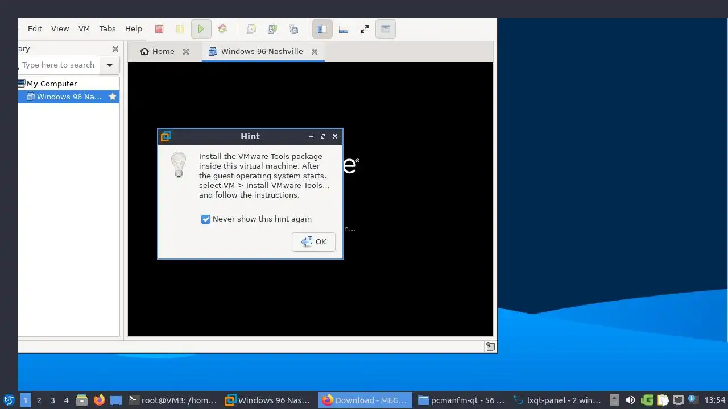The image size is (728, 409).
Task: Click the removable media eject tray icon
Action: coord(614,400)
